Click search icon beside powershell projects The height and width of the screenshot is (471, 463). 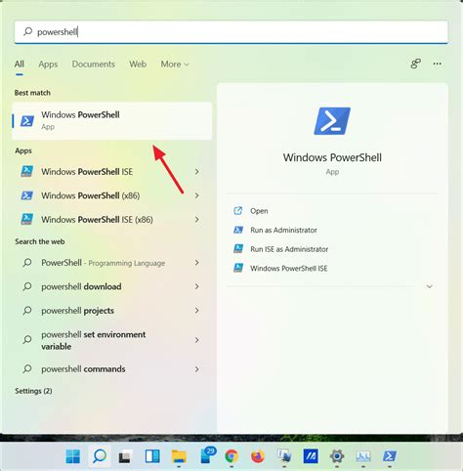point(27,311)
